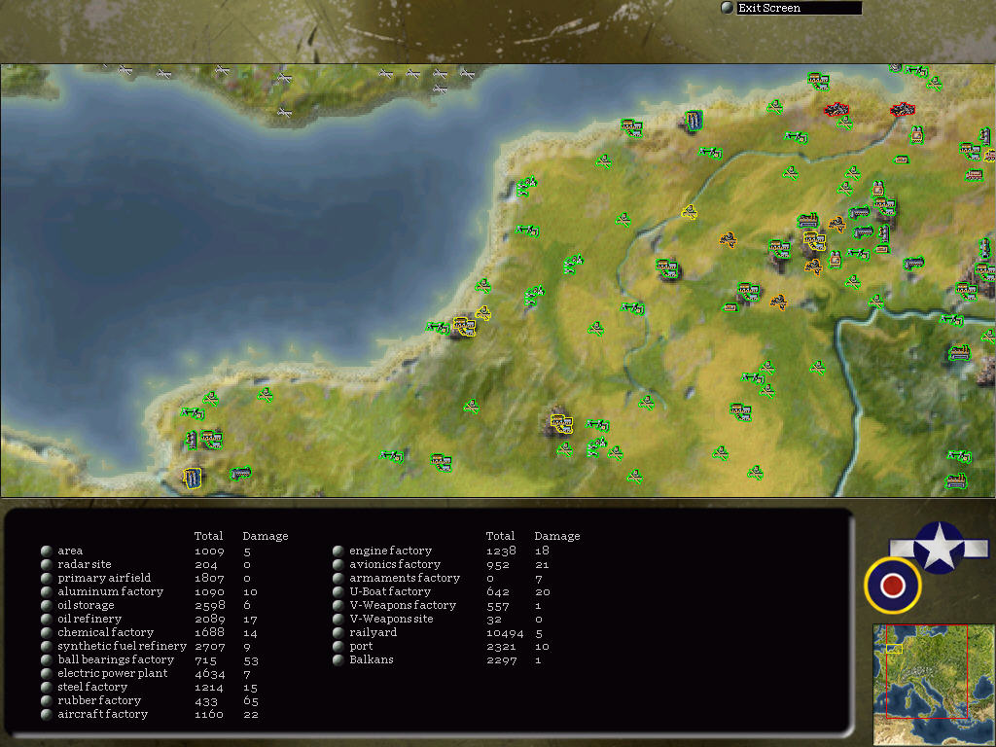Choose the avionics factory bullet
The image size is (996, 747).
tap(338, 564)
